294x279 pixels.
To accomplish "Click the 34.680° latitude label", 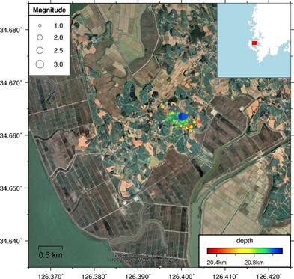I will [x=11, y=30].
